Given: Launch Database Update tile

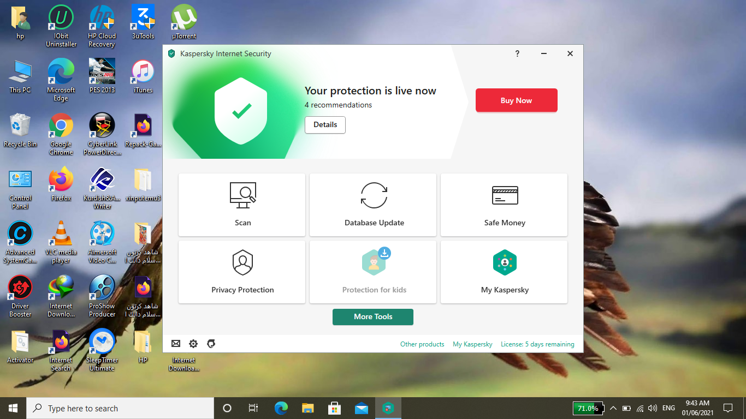Looking at the screenshot, I should pos(373,205).
